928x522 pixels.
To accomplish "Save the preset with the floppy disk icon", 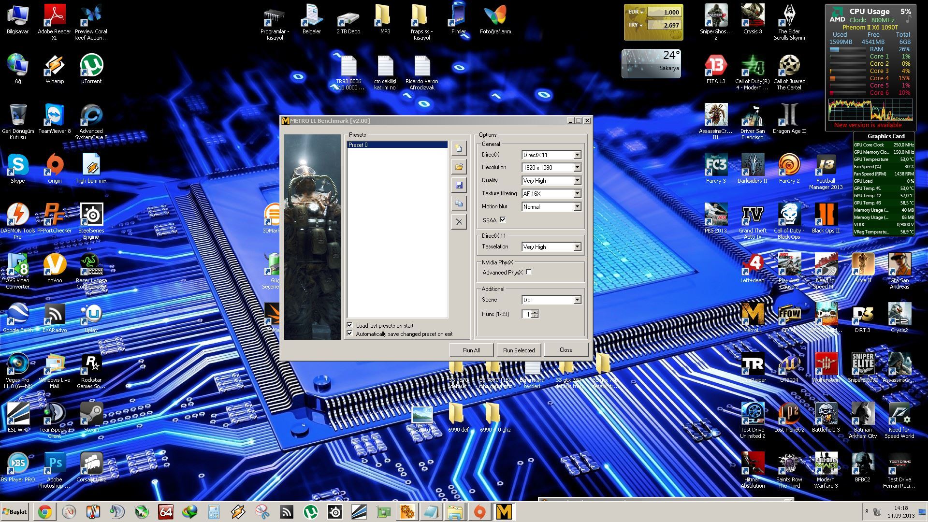I will [459, 185].
